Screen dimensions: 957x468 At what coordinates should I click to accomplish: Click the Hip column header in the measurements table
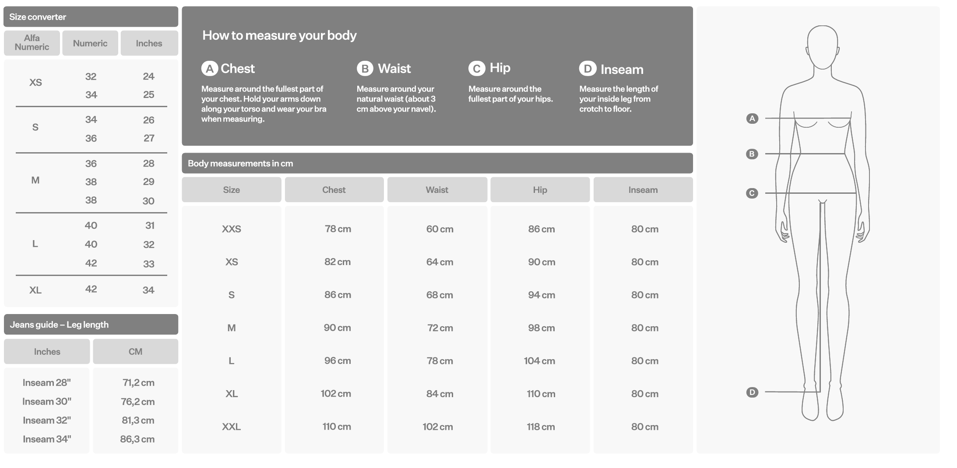pos(540,190)
